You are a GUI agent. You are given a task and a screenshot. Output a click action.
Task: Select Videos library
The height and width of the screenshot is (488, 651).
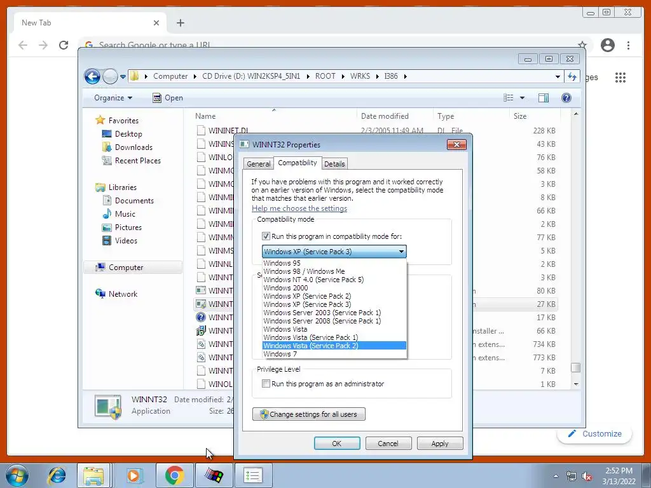(x=126, y=241)
